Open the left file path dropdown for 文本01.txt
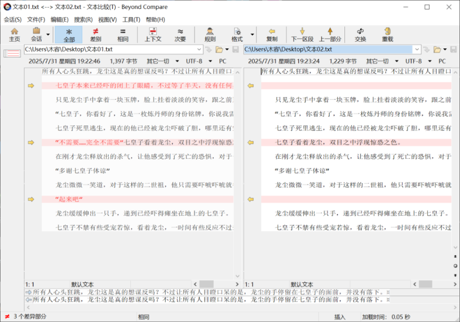This screenshot has height=322, width=460. 199,49
